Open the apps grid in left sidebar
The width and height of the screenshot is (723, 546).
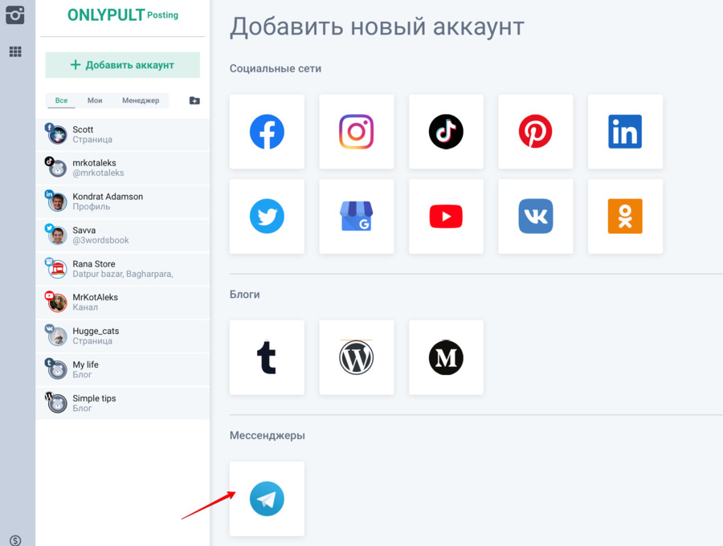(15, 52)
